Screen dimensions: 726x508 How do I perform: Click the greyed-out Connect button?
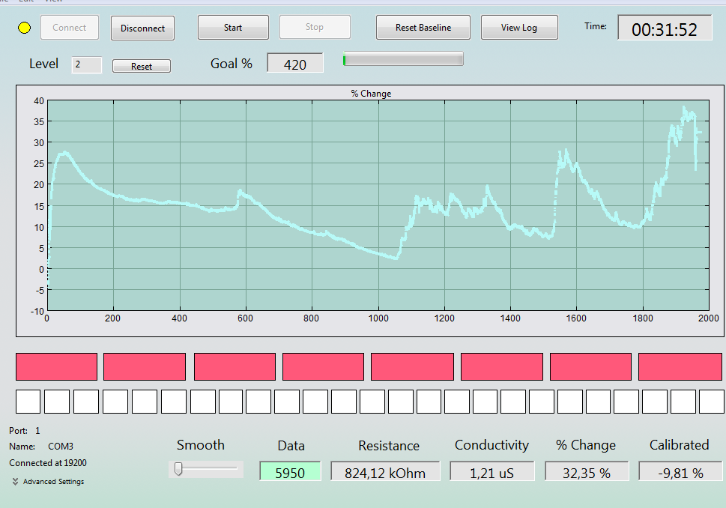tap(70, 27)
